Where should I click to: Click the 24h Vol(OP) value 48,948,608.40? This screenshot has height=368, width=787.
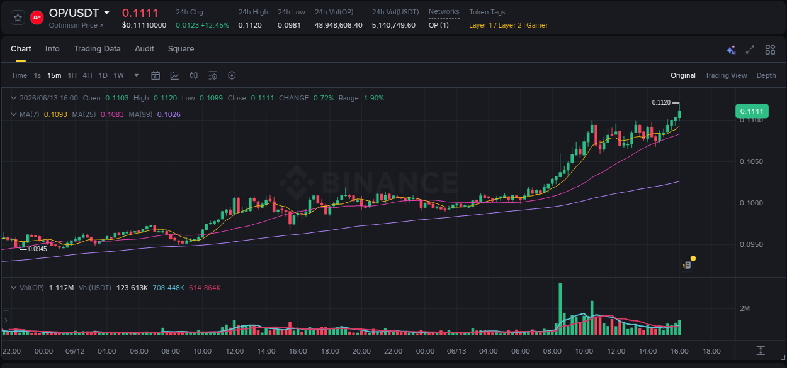339,25
